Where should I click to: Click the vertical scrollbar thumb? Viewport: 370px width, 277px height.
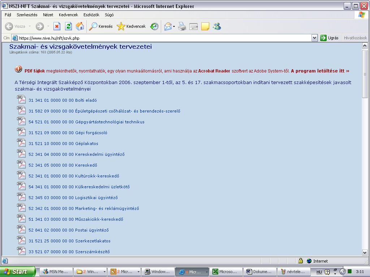(365, 74)
